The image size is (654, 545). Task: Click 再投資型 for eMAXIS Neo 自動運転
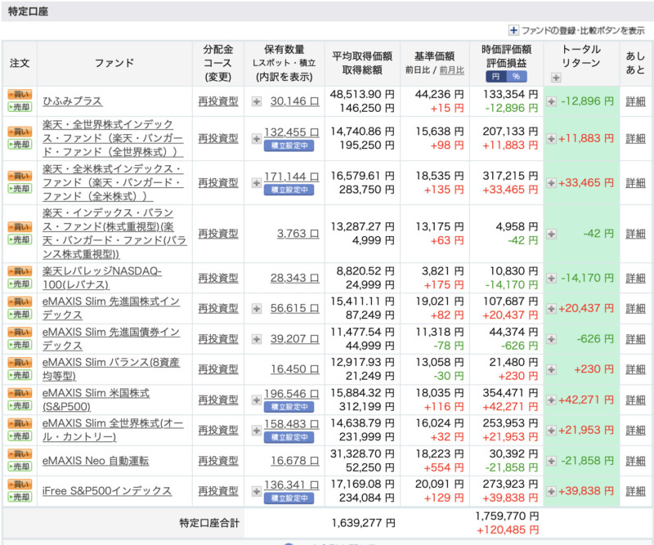click(218, 461)
